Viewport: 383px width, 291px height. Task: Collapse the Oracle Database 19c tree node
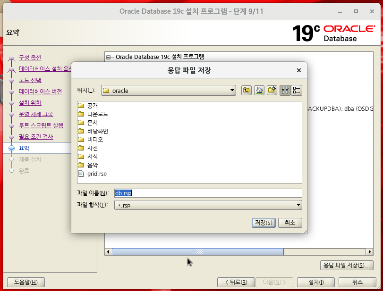pyautogui.click(x=108, y=58)
